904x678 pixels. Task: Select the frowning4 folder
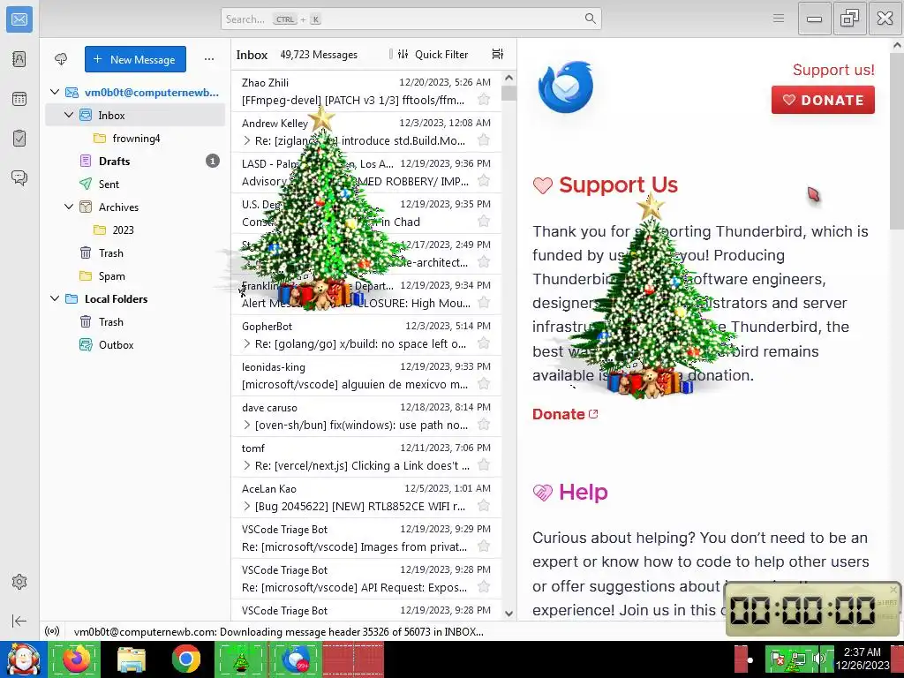(x=135, y=138)
